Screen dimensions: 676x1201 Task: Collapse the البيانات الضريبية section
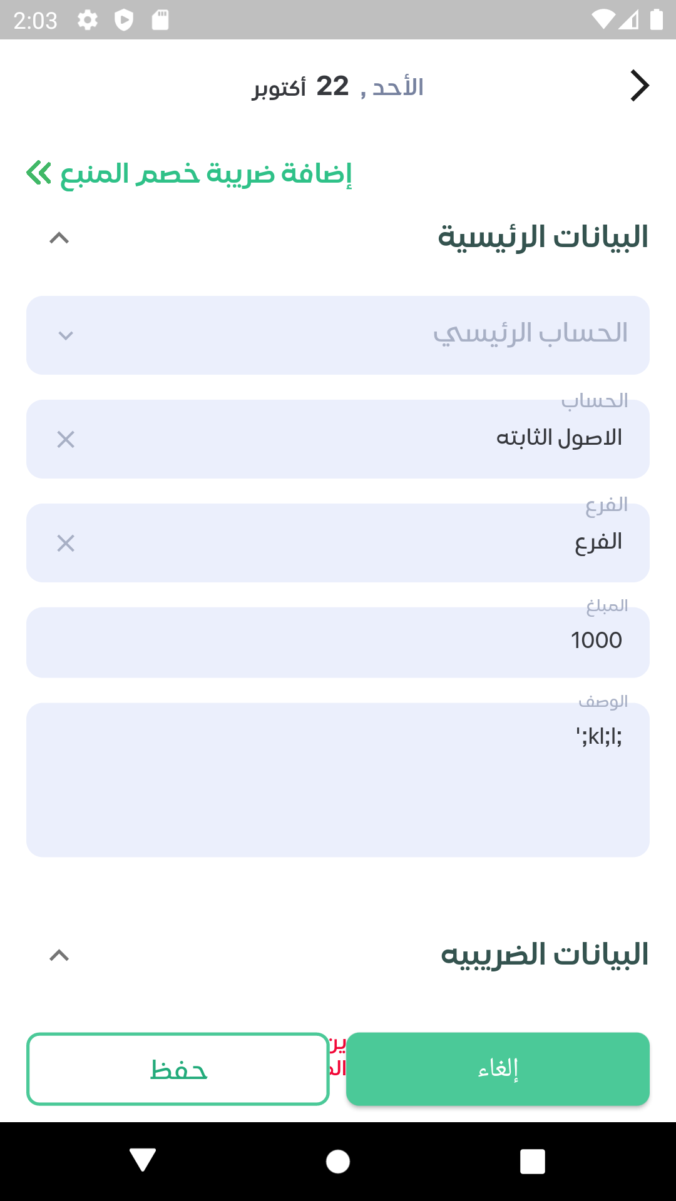[59, 955]
